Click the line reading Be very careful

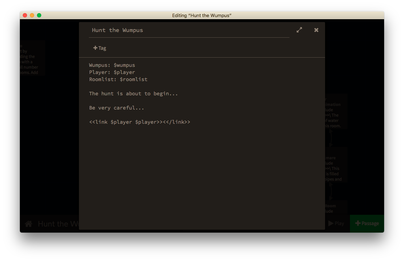pyautogui.click(x=116, y=107)
